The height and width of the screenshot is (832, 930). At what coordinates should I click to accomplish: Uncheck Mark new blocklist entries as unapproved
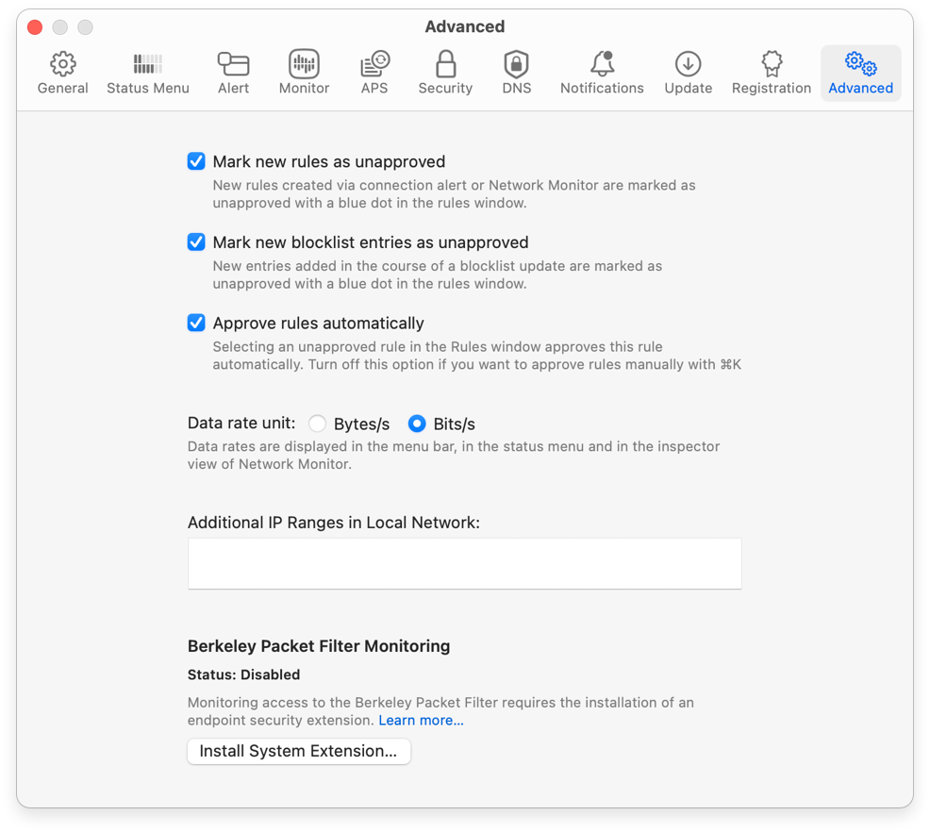(x=196, y=241)
